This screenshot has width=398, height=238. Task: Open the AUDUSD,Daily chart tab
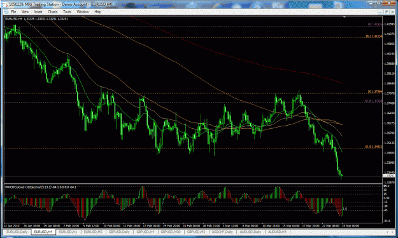[x=250, y=232]
